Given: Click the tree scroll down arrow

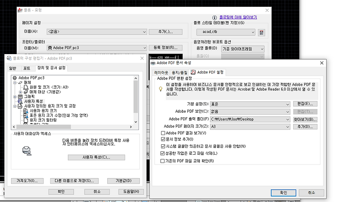Looking at the screenshot, I should (x=136, y=122).
